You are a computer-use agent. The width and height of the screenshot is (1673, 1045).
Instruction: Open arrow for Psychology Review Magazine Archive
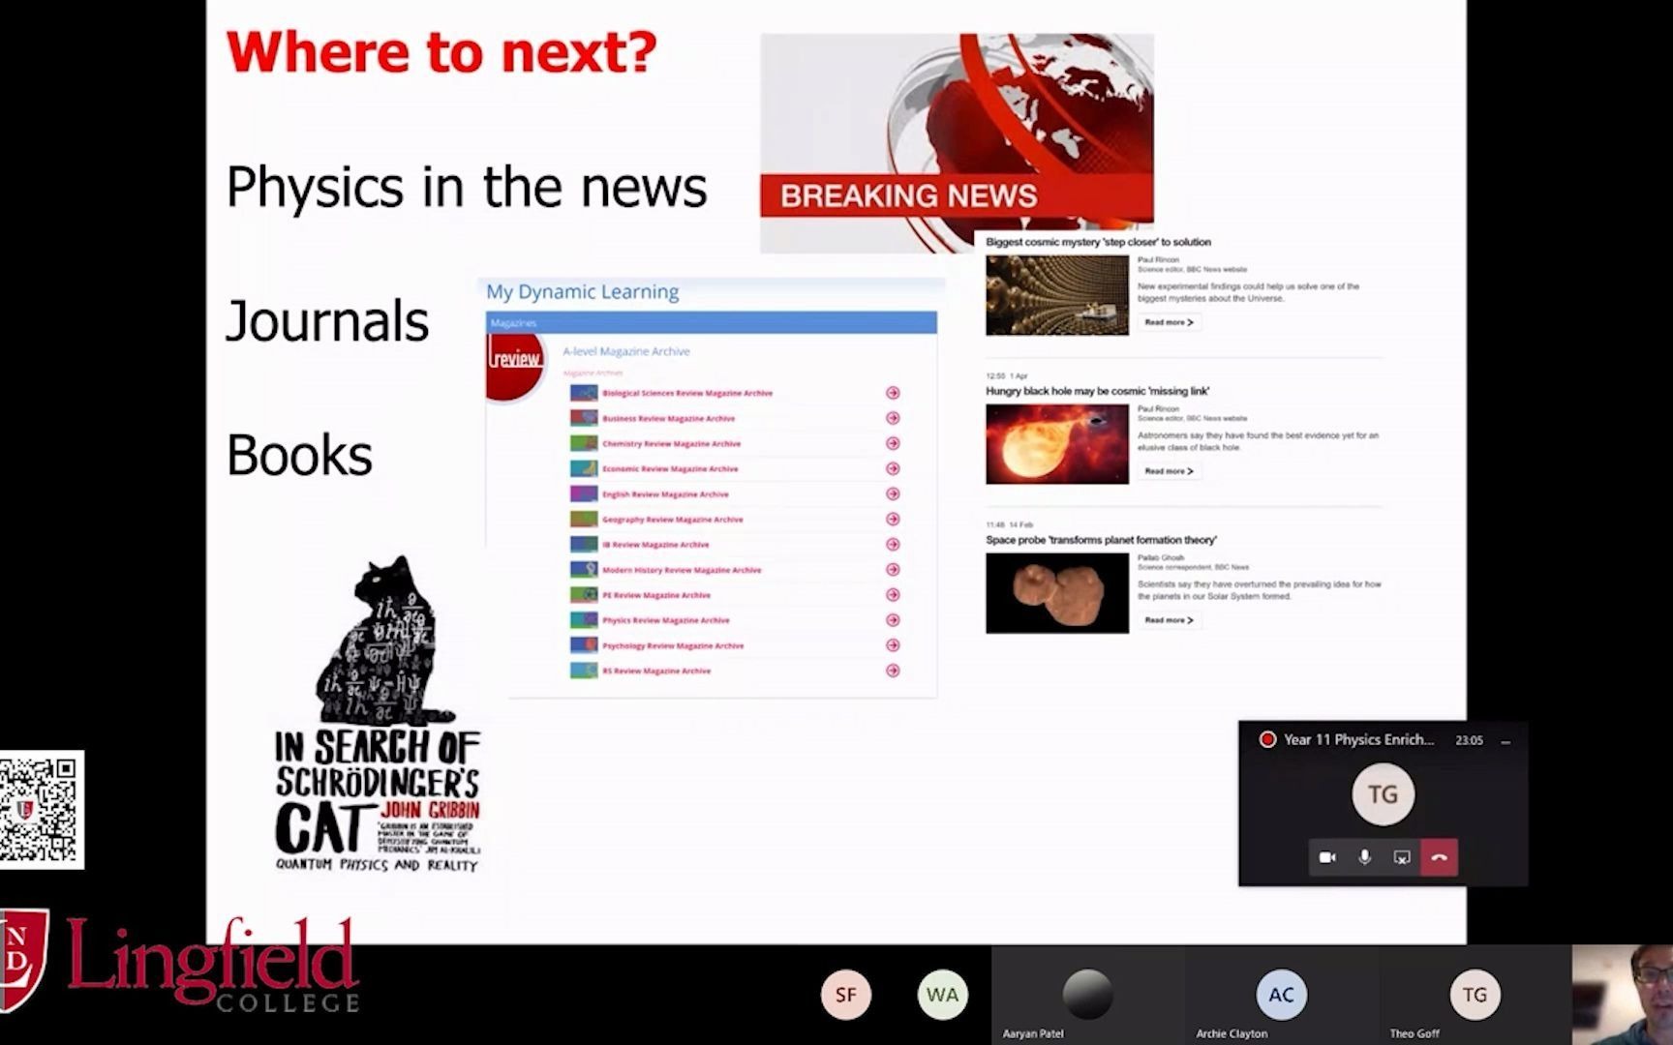coord(893,644)
